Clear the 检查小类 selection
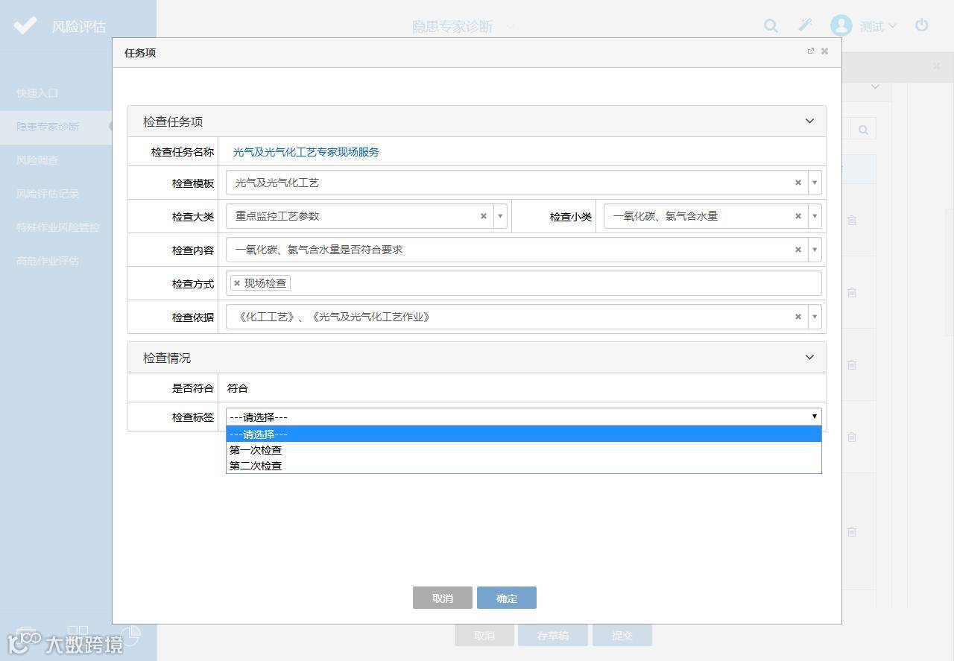The width and height of the screenshot is (954, 661). [x=797, y=216]
